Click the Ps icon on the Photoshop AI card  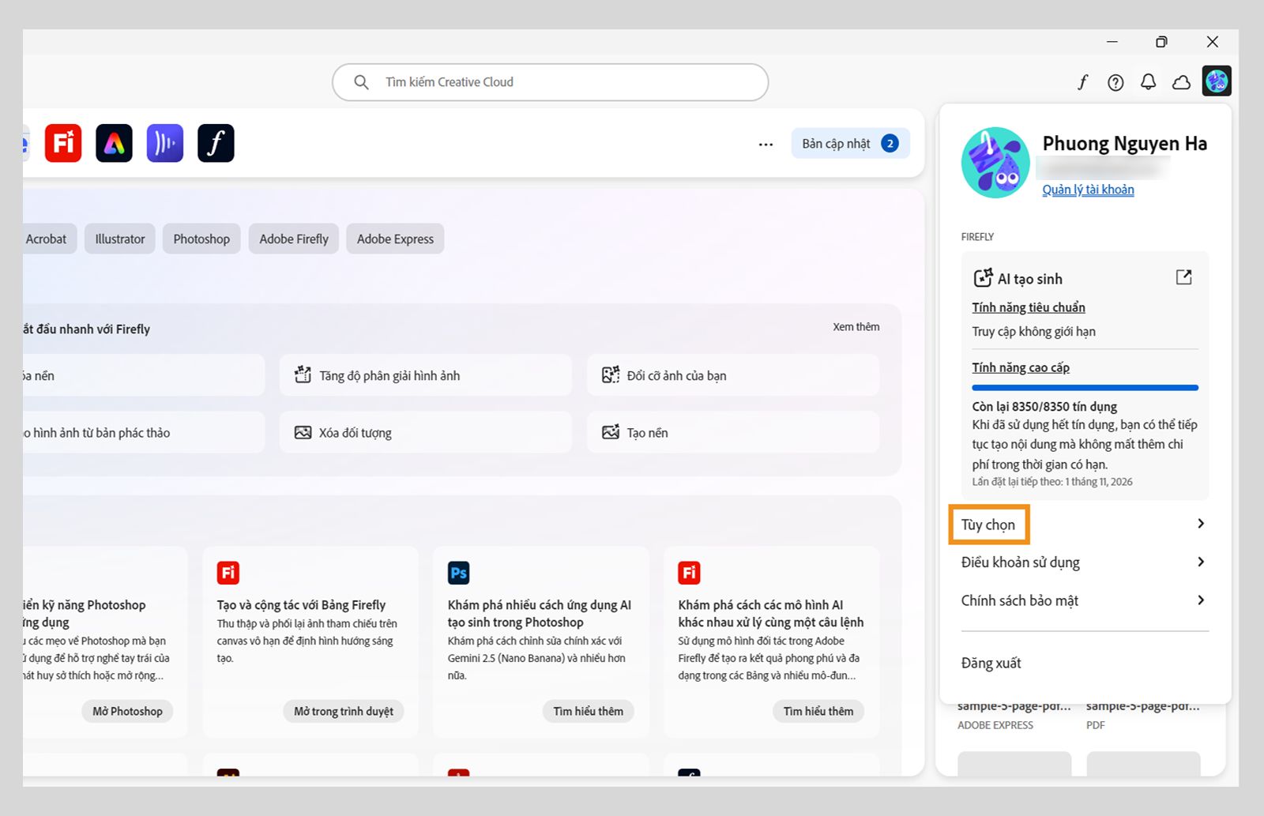click(458, 573)
